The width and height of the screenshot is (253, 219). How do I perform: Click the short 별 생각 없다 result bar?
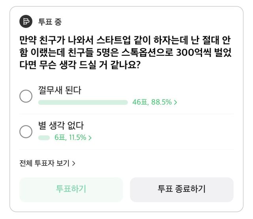tap(44, 138)
